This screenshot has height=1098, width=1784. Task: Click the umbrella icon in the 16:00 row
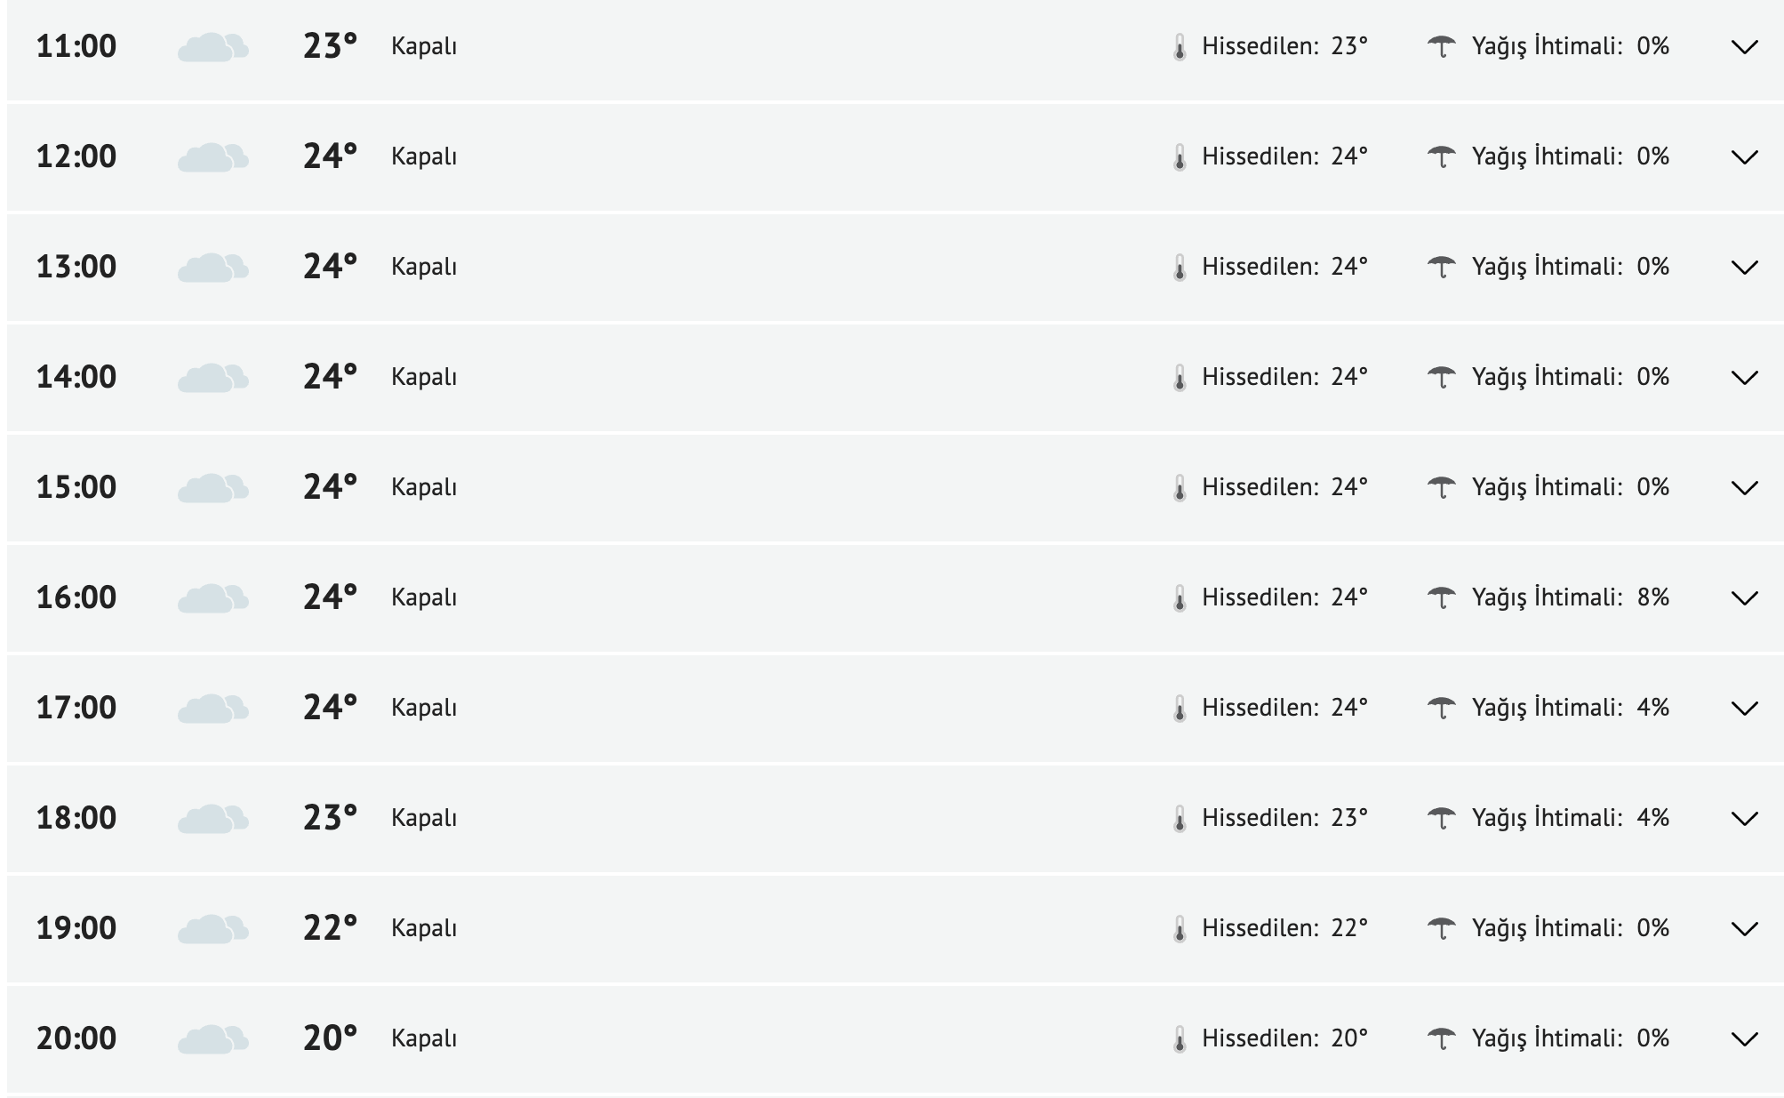pos(1441,597)
